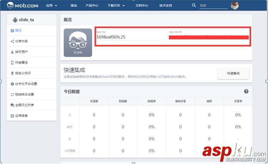
Task: Click the App Secret field
Action: tap(209, 37)
